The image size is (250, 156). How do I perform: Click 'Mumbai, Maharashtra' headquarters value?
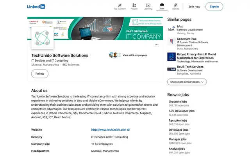[x=105, y=151]
